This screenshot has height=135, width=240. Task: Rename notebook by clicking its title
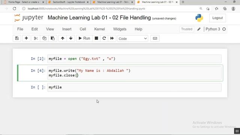pos(99,18)
